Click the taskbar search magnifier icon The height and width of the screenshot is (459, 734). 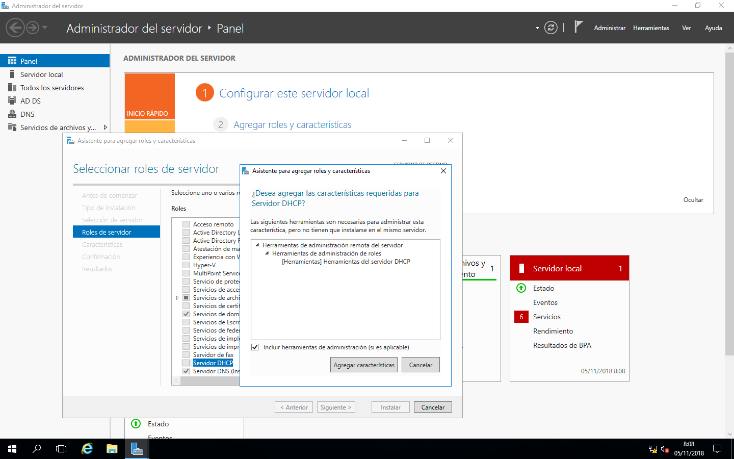tap(37, 449)
